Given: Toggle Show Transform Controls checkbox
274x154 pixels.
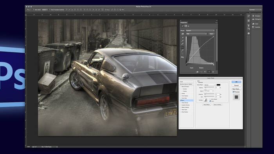Looking at the screenshot, I should [50, 10].
